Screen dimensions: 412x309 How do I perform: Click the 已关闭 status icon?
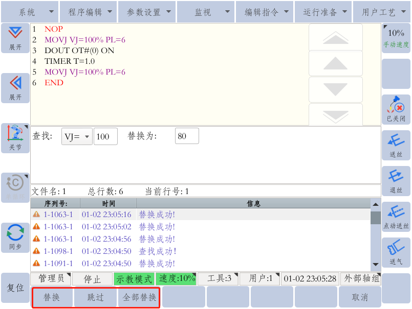(x=396, y=109)
